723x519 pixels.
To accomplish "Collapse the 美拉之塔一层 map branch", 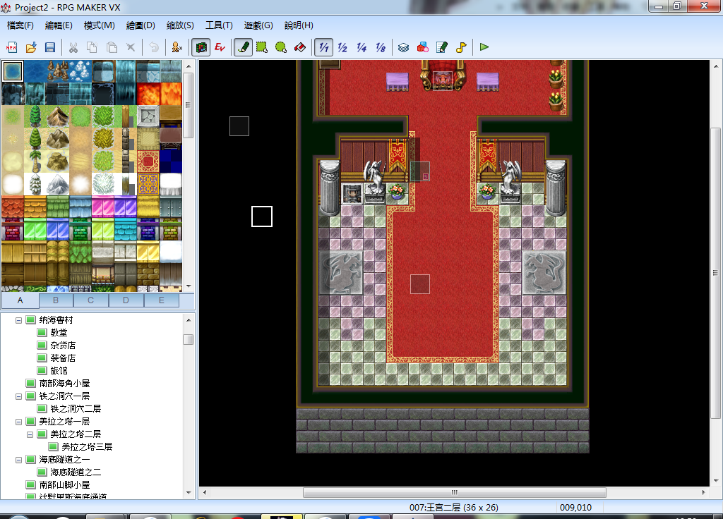I will click(x=19, y=422).
